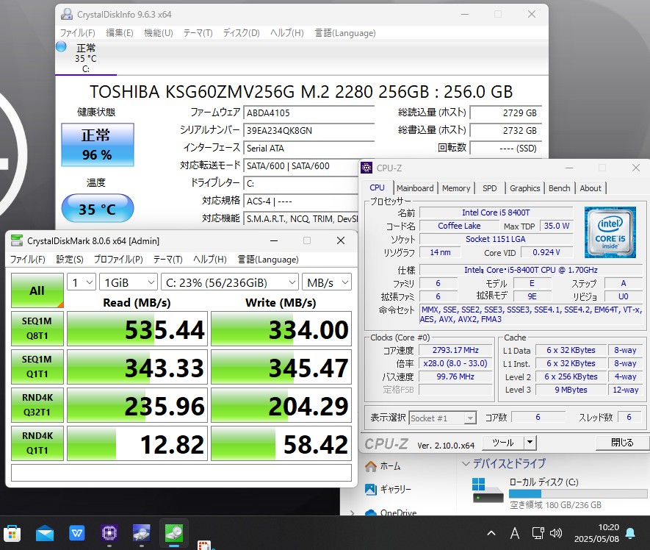
Task: Click the CrystalDiskMark title bar icon
Action: click(x=17, y=240)
